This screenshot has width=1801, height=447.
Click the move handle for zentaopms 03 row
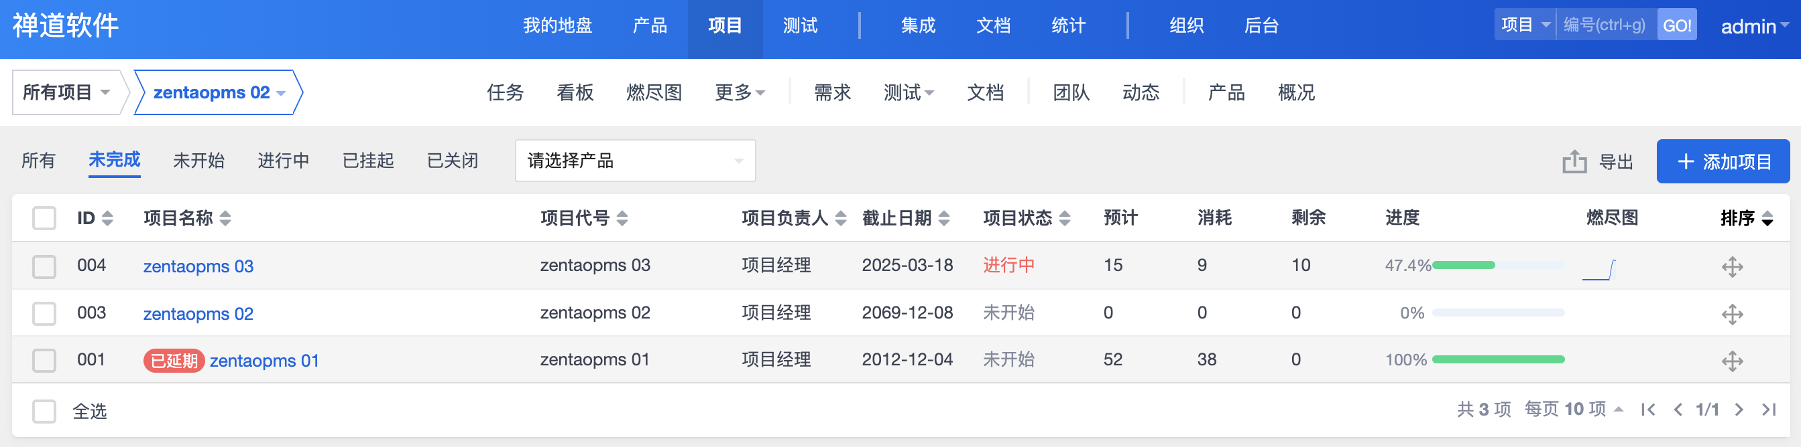1732,266
